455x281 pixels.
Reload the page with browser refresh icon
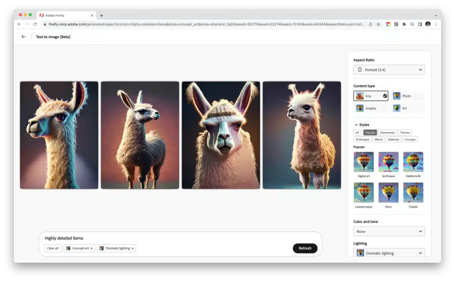[x=35, y=24]
